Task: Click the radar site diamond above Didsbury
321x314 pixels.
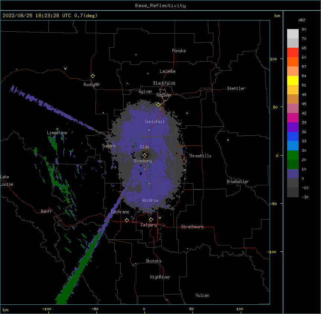Action: click(144, 156)
